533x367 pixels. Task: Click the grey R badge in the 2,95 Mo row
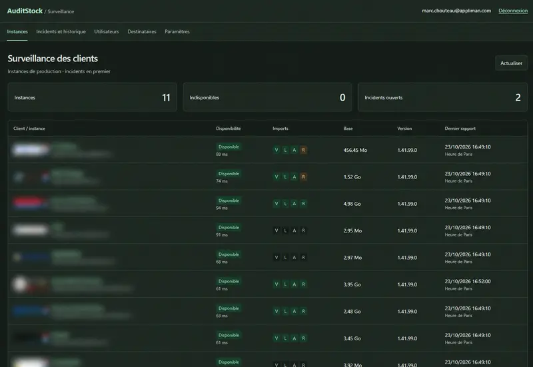304,230
